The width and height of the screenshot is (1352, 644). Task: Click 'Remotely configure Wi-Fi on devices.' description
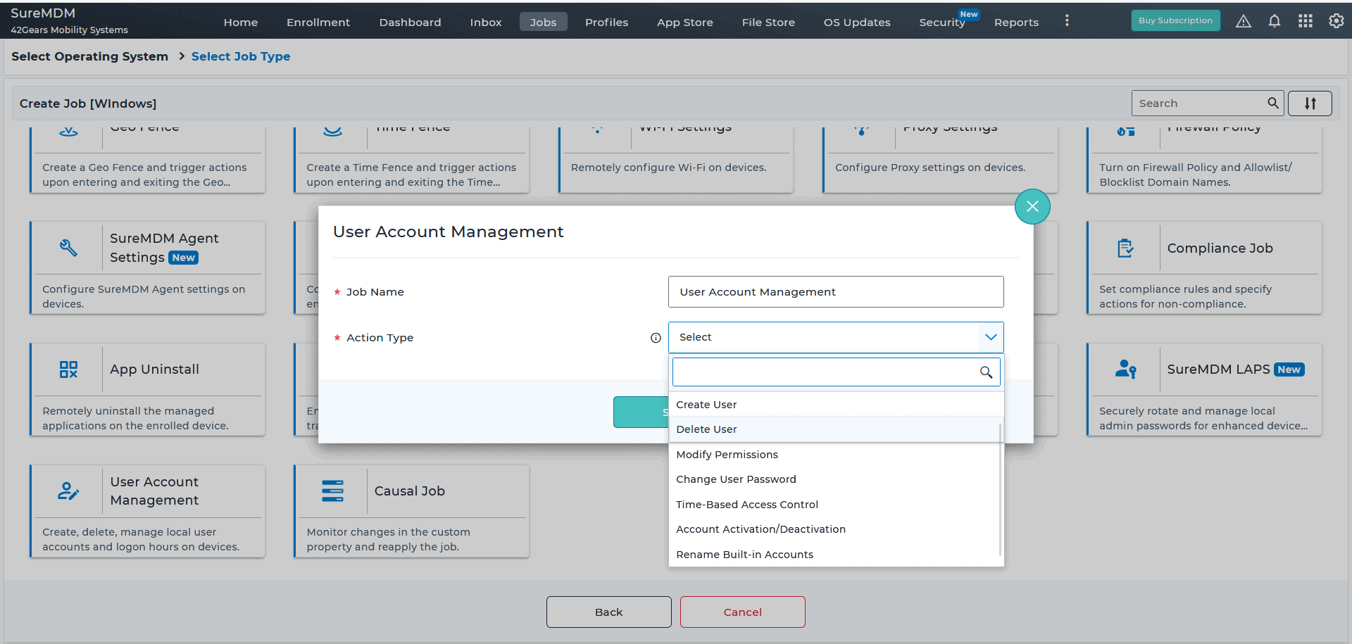pos(668,168)
